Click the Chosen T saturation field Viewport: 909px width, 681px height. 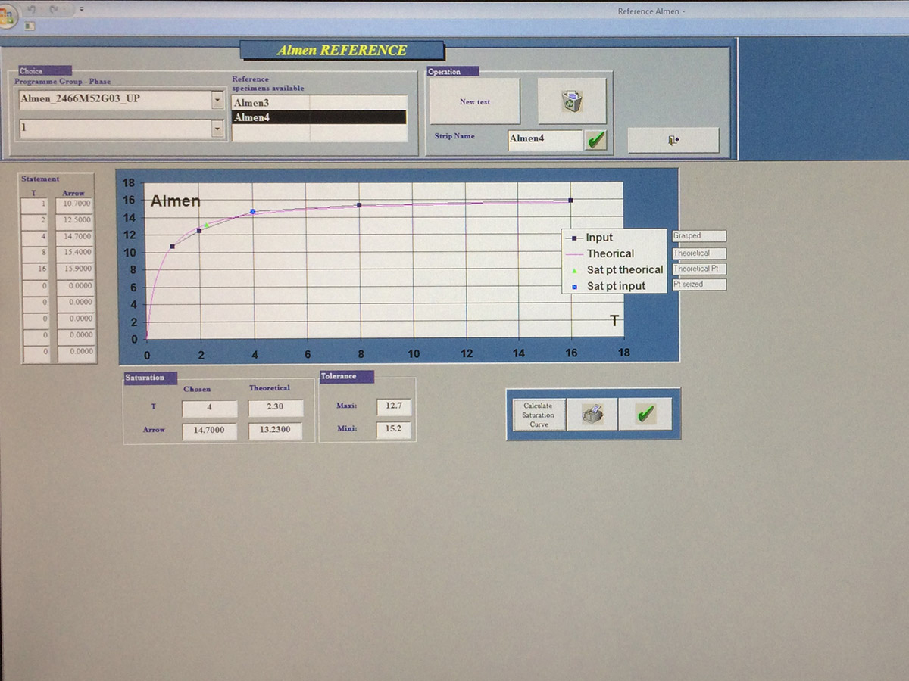[209, 408]
